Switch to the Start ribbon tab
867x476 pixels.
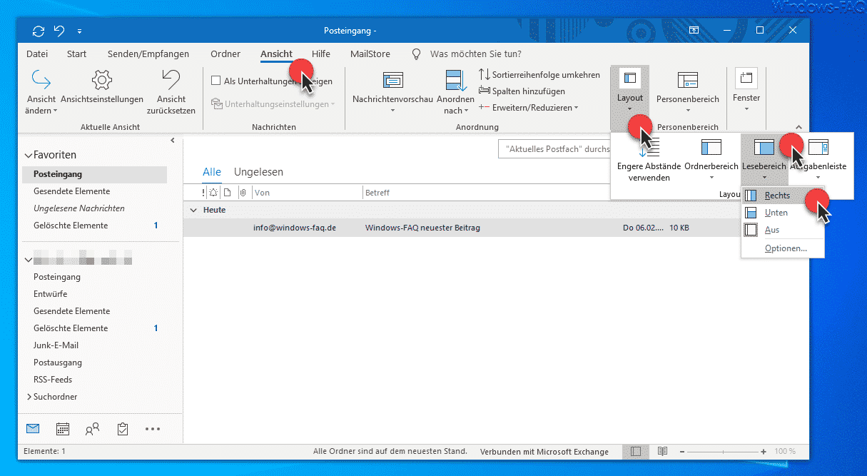click(76, 54)
